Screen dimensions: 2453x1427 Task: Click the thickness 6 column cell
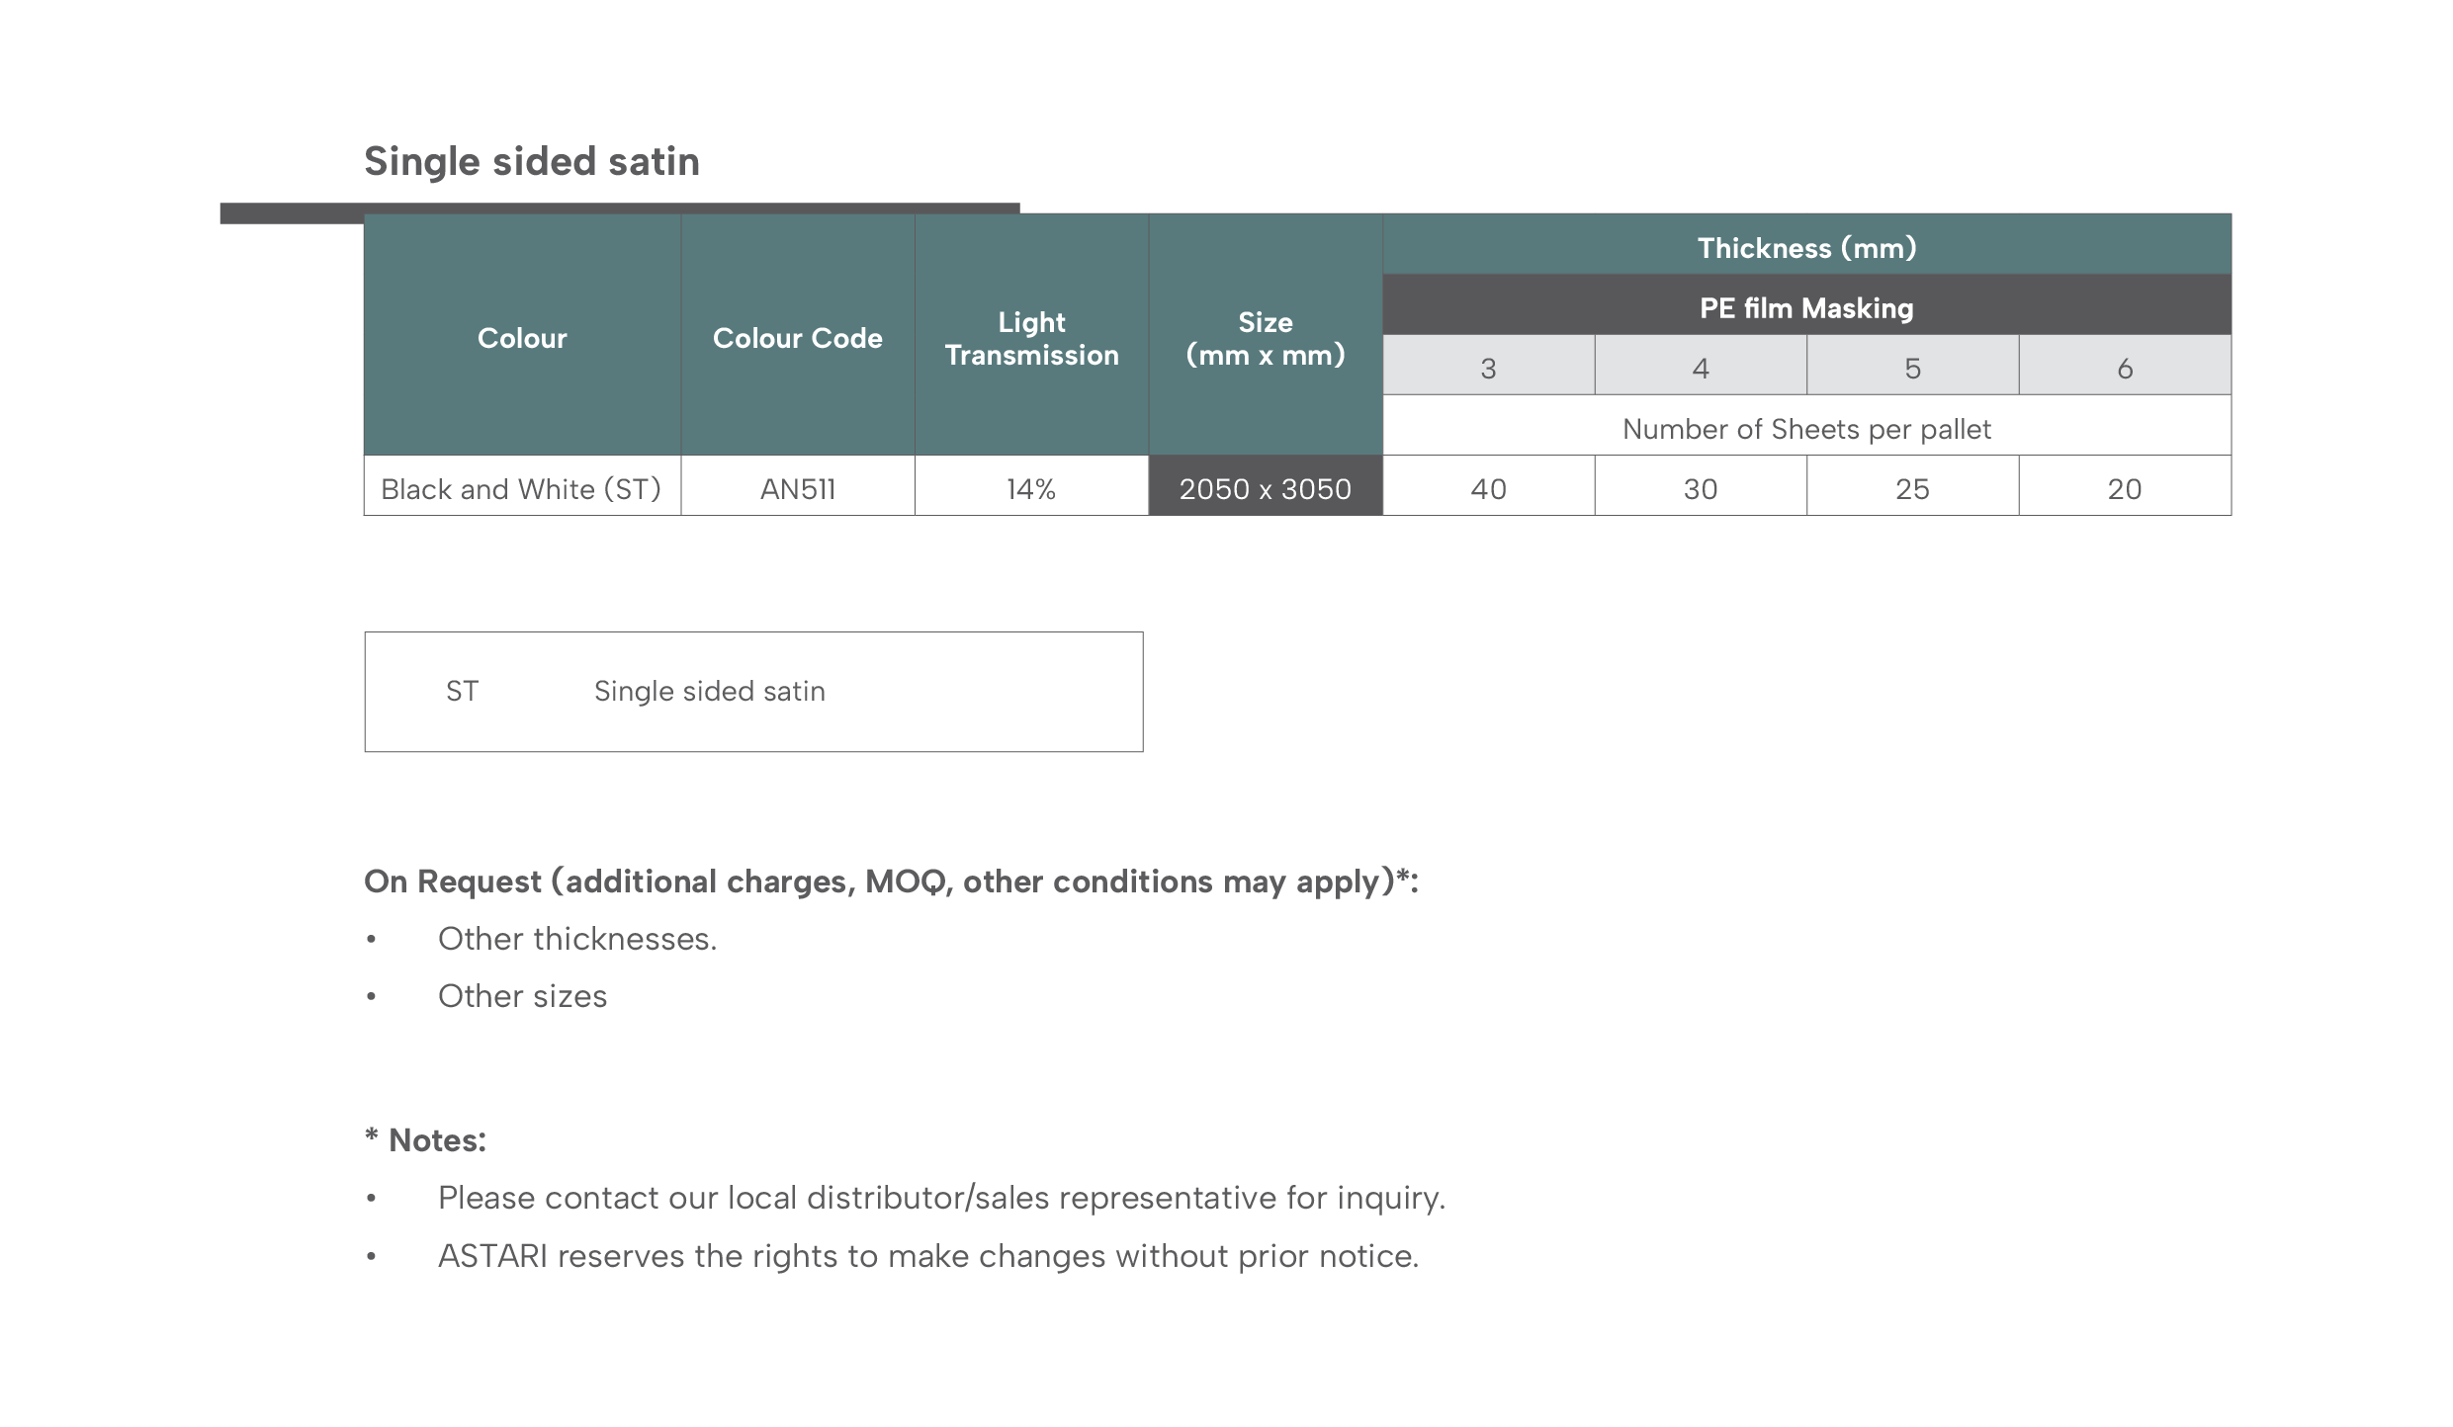click(x=2125, y=366)
